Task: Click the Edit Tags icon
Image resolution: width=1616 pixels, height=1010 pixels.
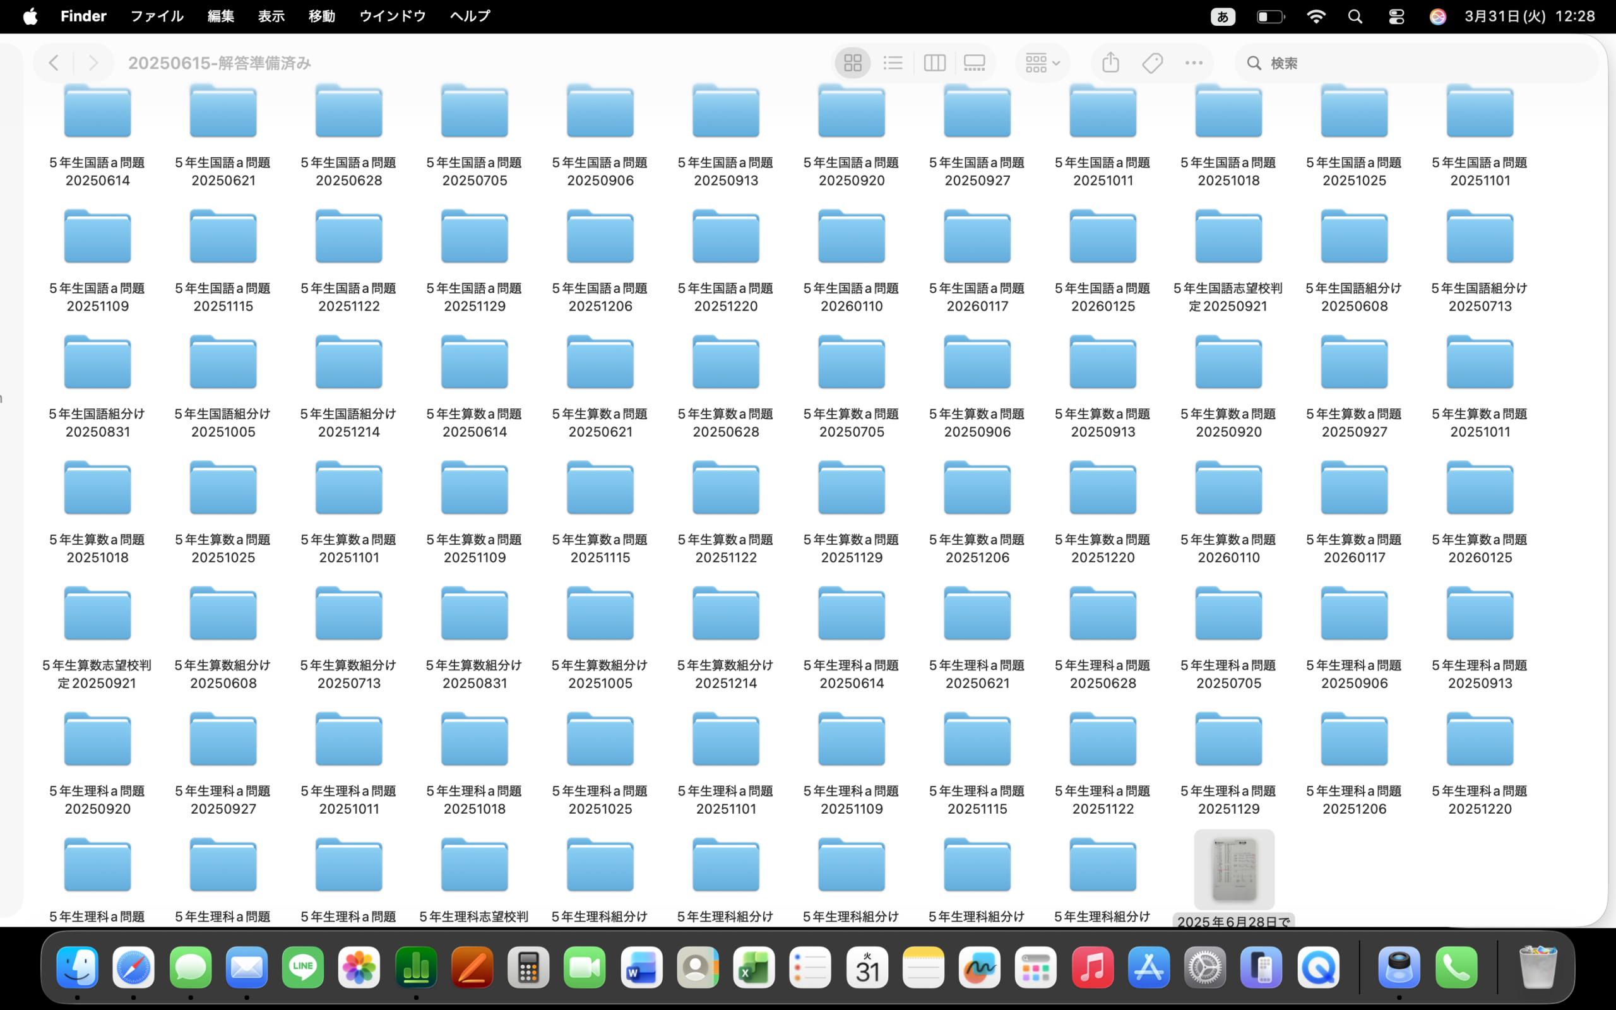Action: point(1153,62)
